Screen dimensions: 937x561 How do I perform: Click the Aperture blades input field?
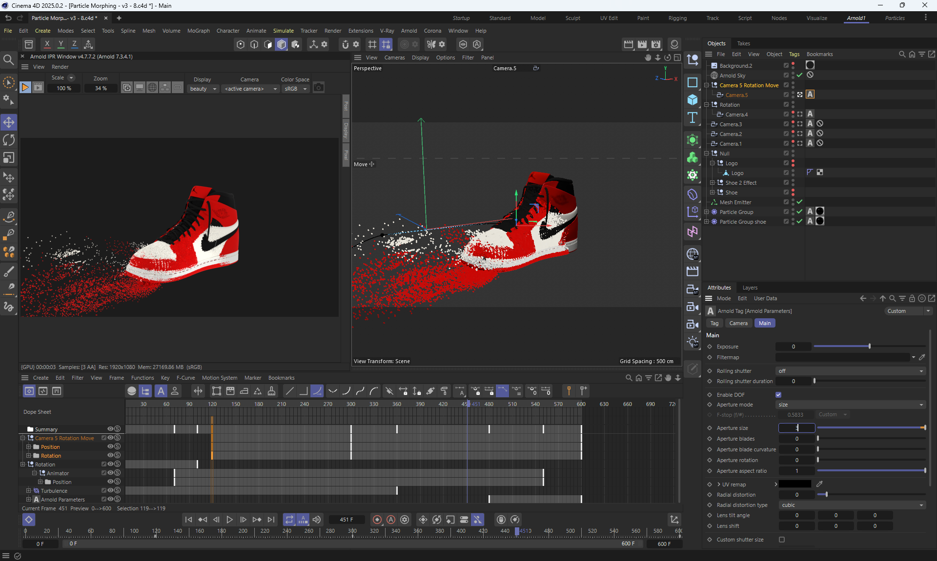[796, 439]
